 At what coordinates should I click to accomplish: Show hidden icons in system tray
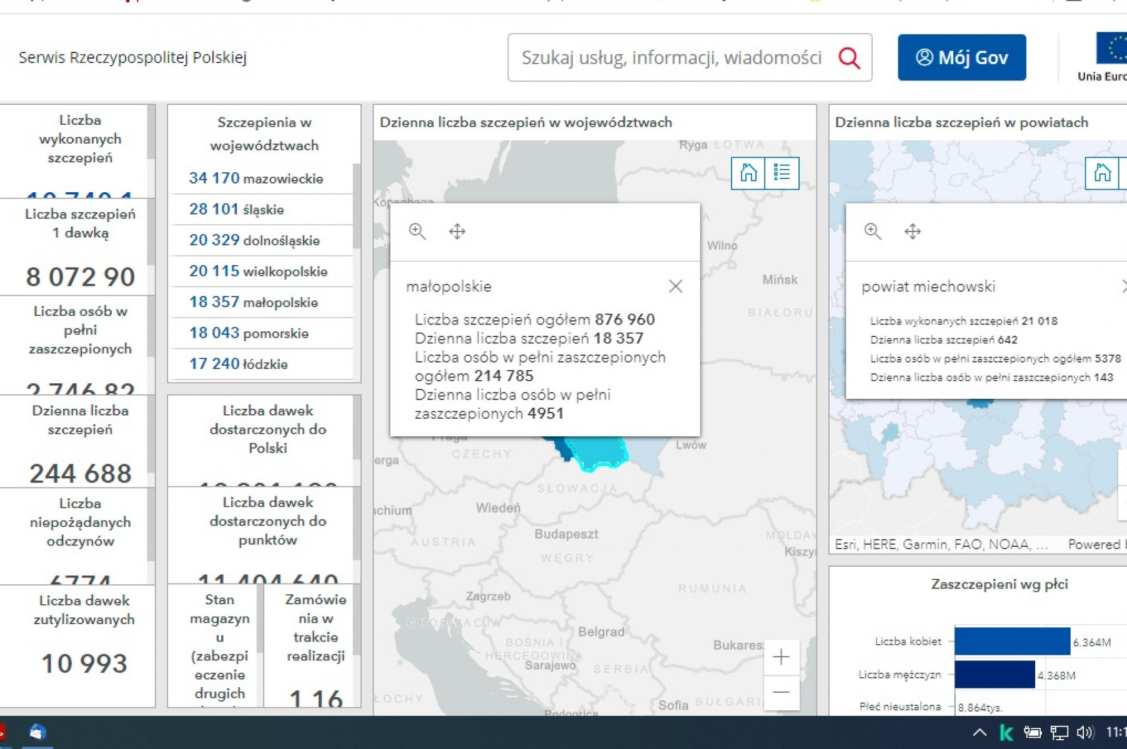pos(980,732)
